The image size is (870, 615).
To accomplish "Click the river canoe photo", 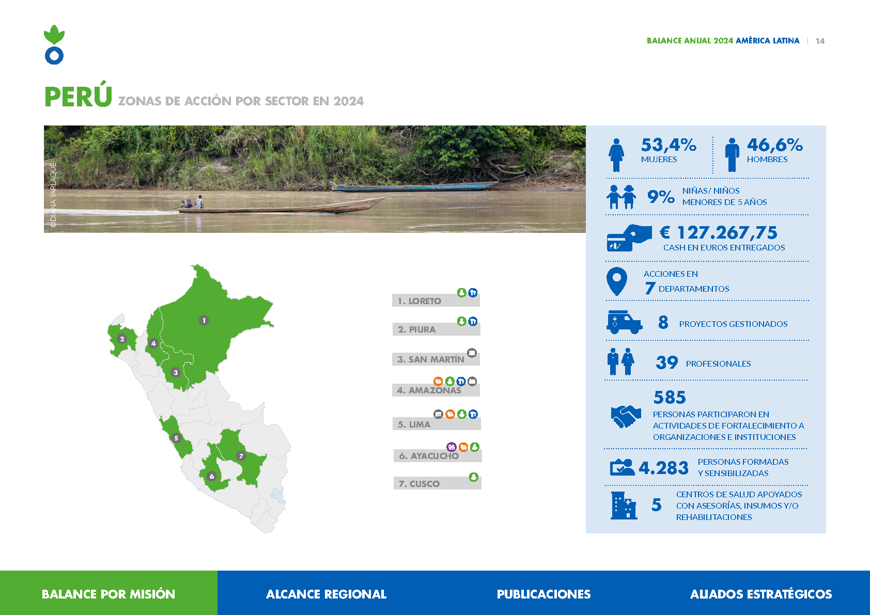I will pos(315,179).
